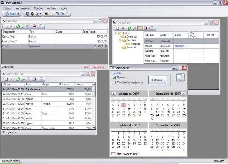Click day 31 in Octubre de 2007
The height and width of the screenshot is (164, 228).
pyautogui.click(x=129, y=147)
